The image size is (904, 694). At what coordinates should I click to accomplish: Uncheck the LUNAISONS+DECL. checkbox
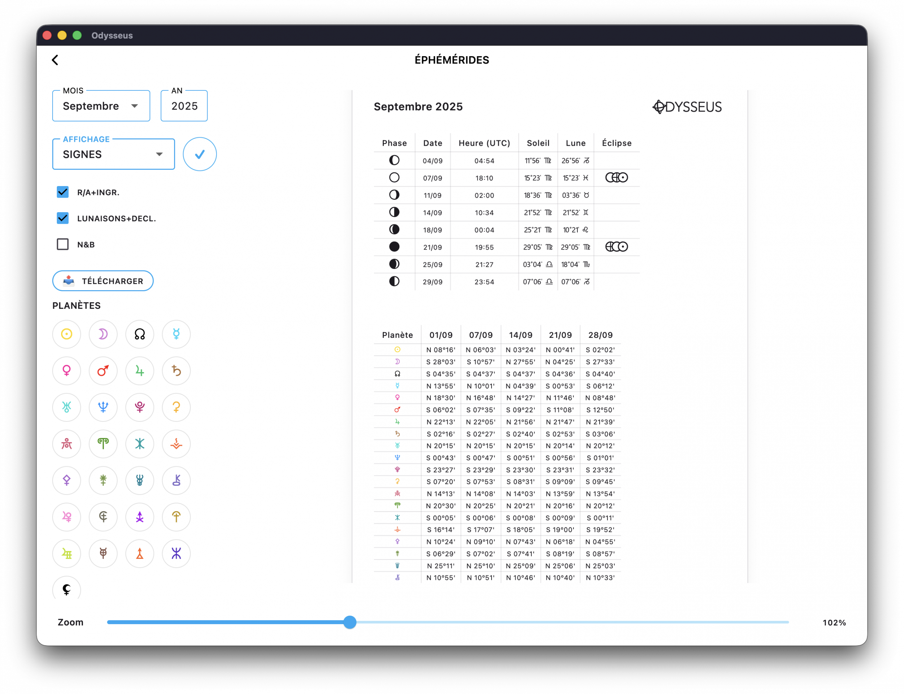pyautogui.click(x=63, y=218)
